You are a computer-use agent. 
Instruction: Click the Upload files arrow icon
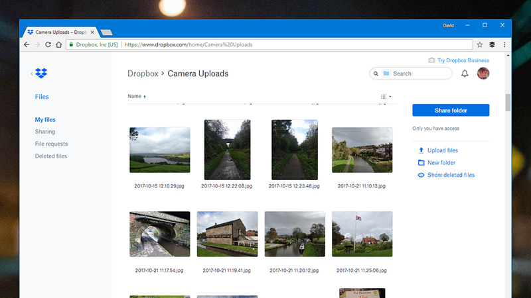[421, 150]
